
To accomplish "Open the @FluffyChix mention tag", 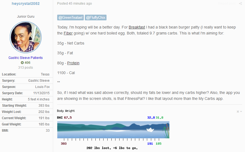I will [96, 18].
